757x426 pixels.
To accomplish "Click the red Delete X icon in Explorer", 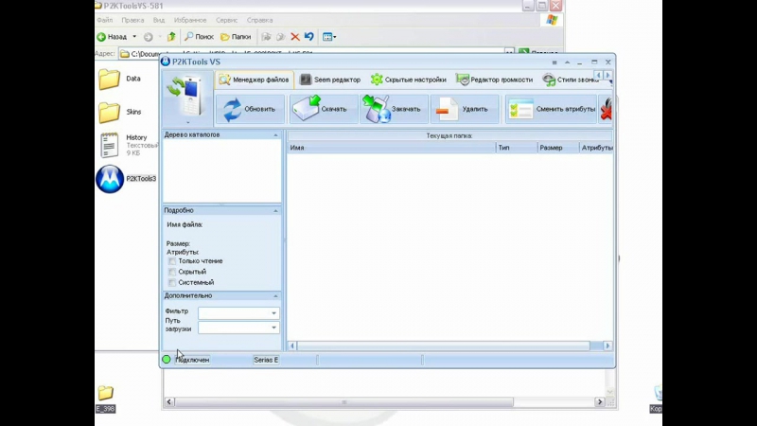I will 295,37.
